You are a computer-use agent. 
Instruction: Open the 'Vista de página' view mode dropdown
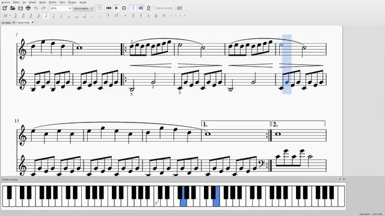(83, 8)
